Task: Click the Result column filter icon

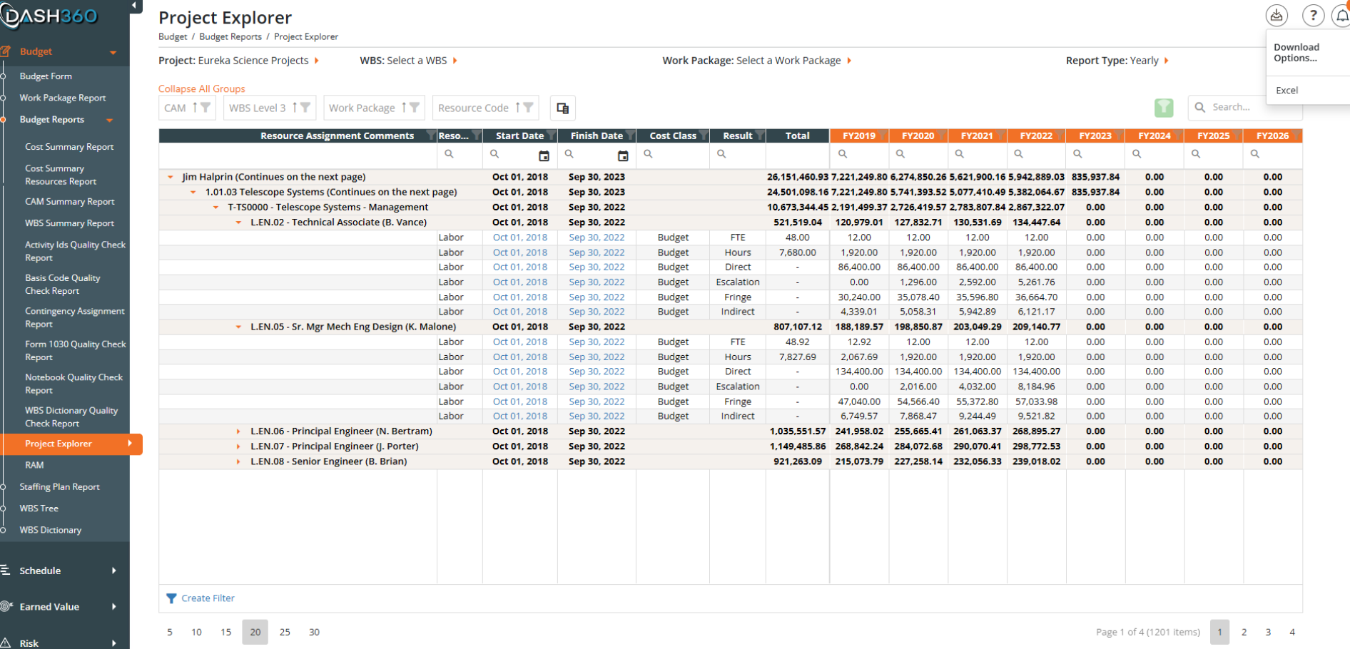Action: (760, 136)
